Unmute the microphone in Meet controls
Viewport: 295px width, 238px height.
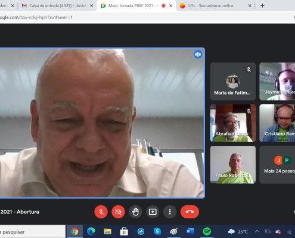click(101, 212)
